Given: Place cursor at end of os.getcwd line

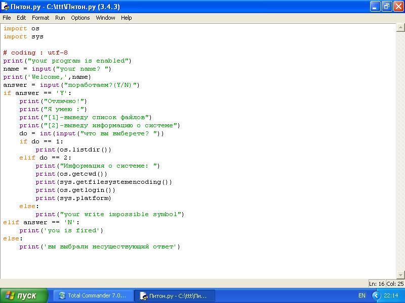Looking at the screenshot, I should [x=107, y=174].
